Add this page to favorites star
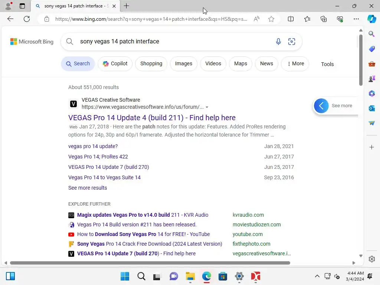Image resolution: width=380 pixels, height=285 pixels. coord(271,19)
